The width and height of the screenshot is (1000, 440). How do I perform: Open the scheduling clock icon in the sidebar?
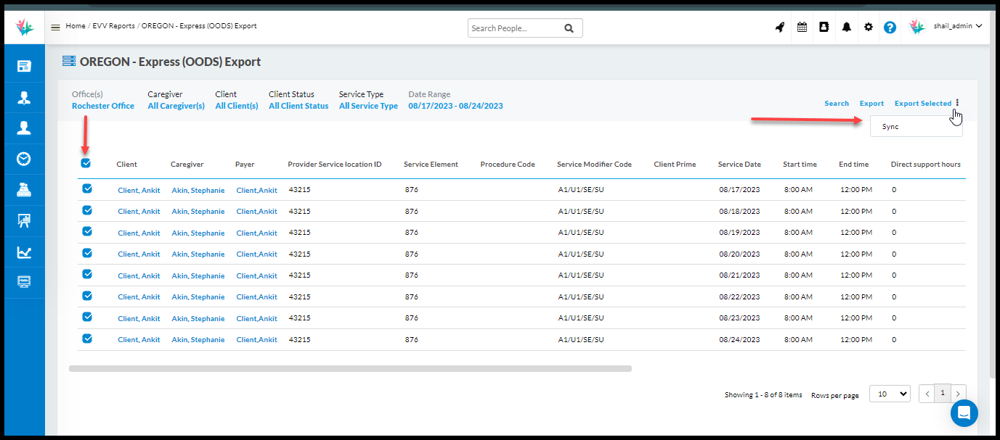pos(24,159)
